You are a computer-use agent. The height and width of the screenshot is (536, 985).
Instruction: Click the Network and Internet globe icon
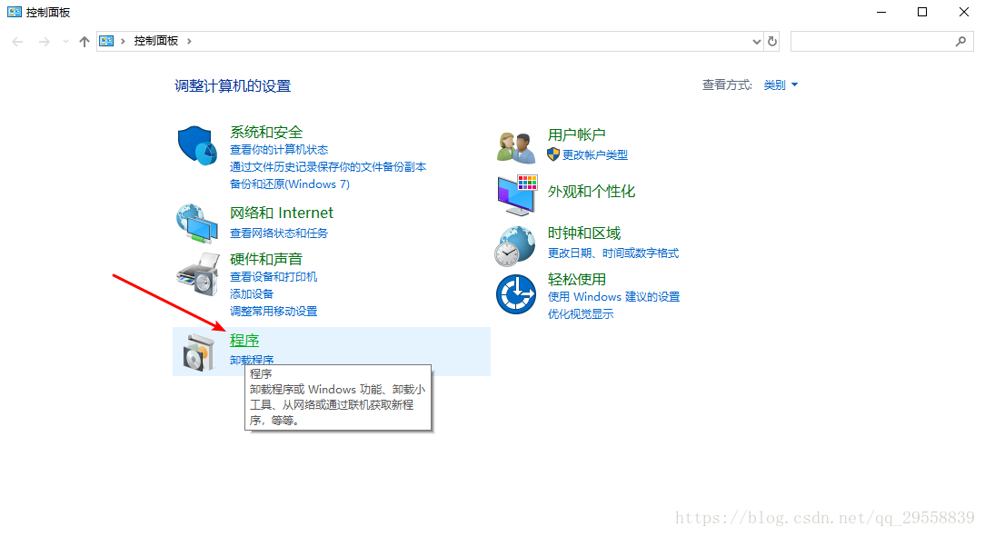point(197,223)
